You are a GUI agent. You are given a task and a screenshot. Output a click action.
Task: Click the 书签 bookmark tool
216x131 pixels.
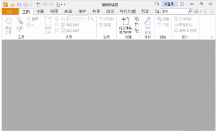(x=163, y=25)
